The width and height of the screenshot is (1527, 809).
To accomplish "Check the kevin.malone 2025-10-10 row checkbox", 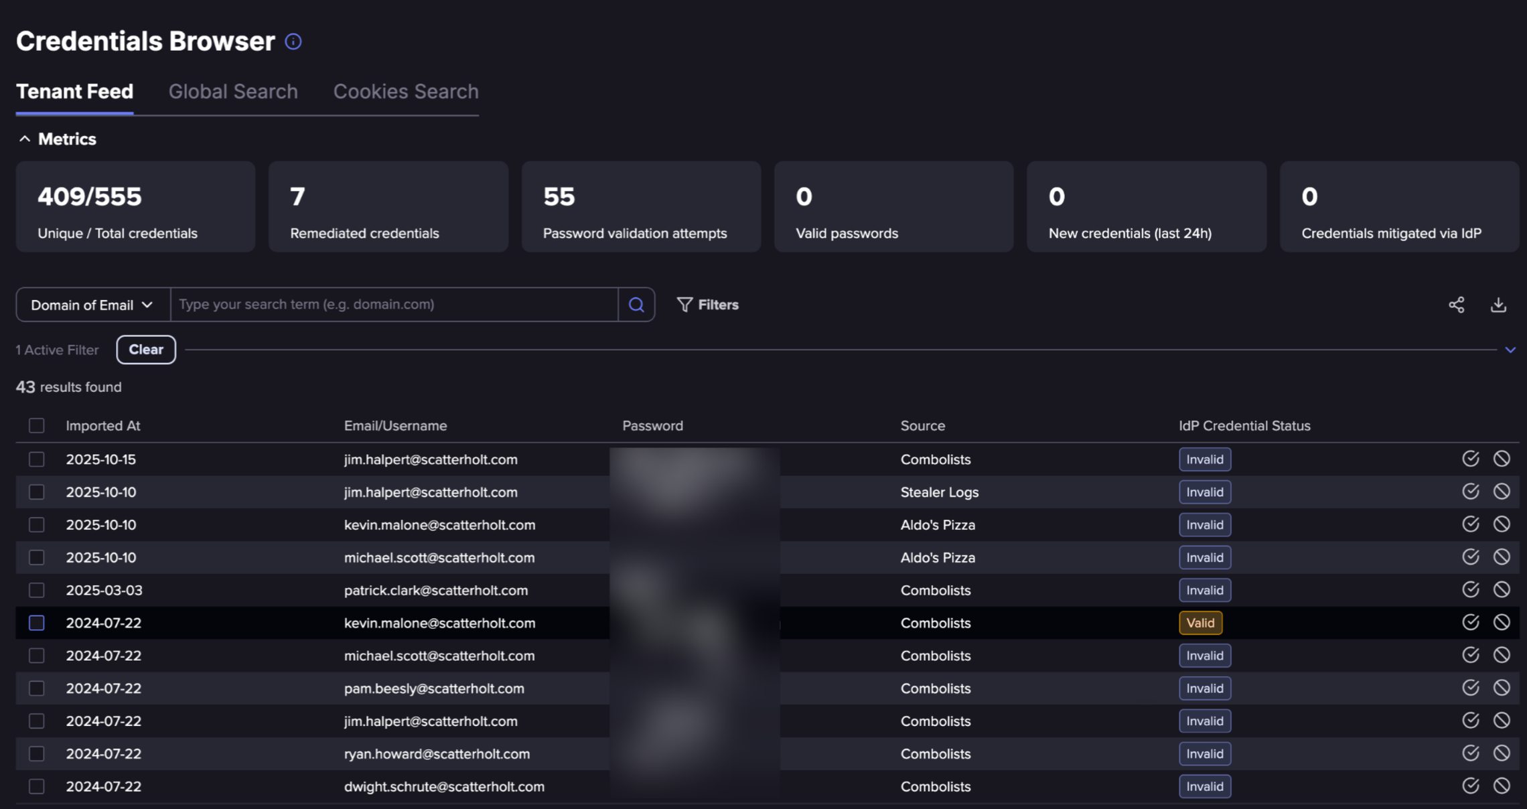I will pos(37,525).
